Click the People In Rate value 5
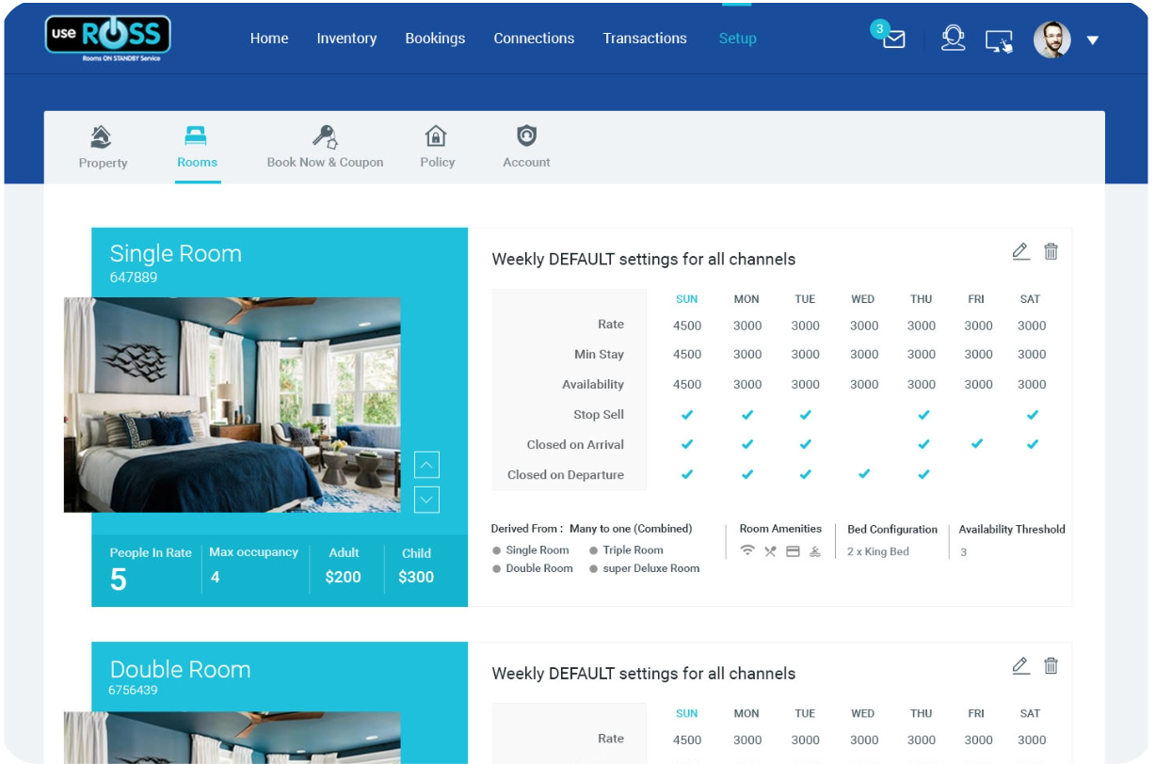The width and height of the screenshot is (1155, 764). tap(118, 580)
